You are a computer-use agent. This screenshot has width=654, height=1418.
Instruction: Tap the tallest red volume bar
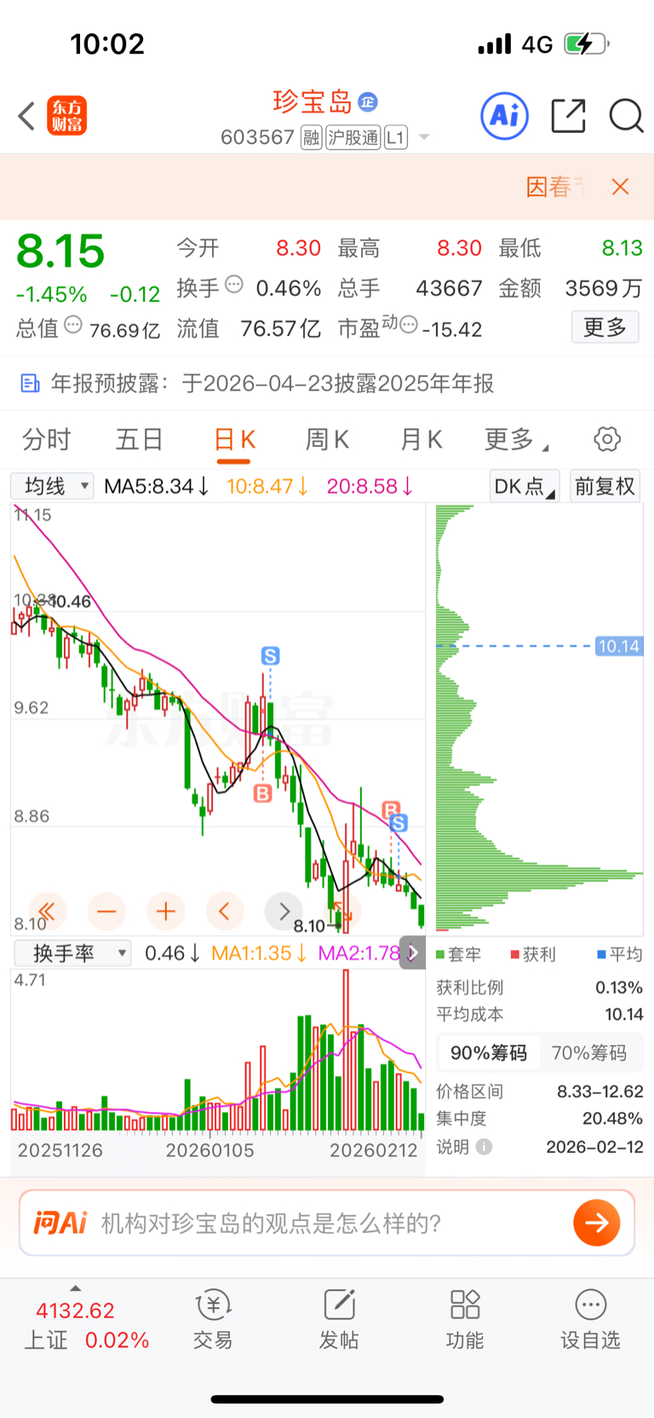pyautogui.click(x=346, y=1050)
